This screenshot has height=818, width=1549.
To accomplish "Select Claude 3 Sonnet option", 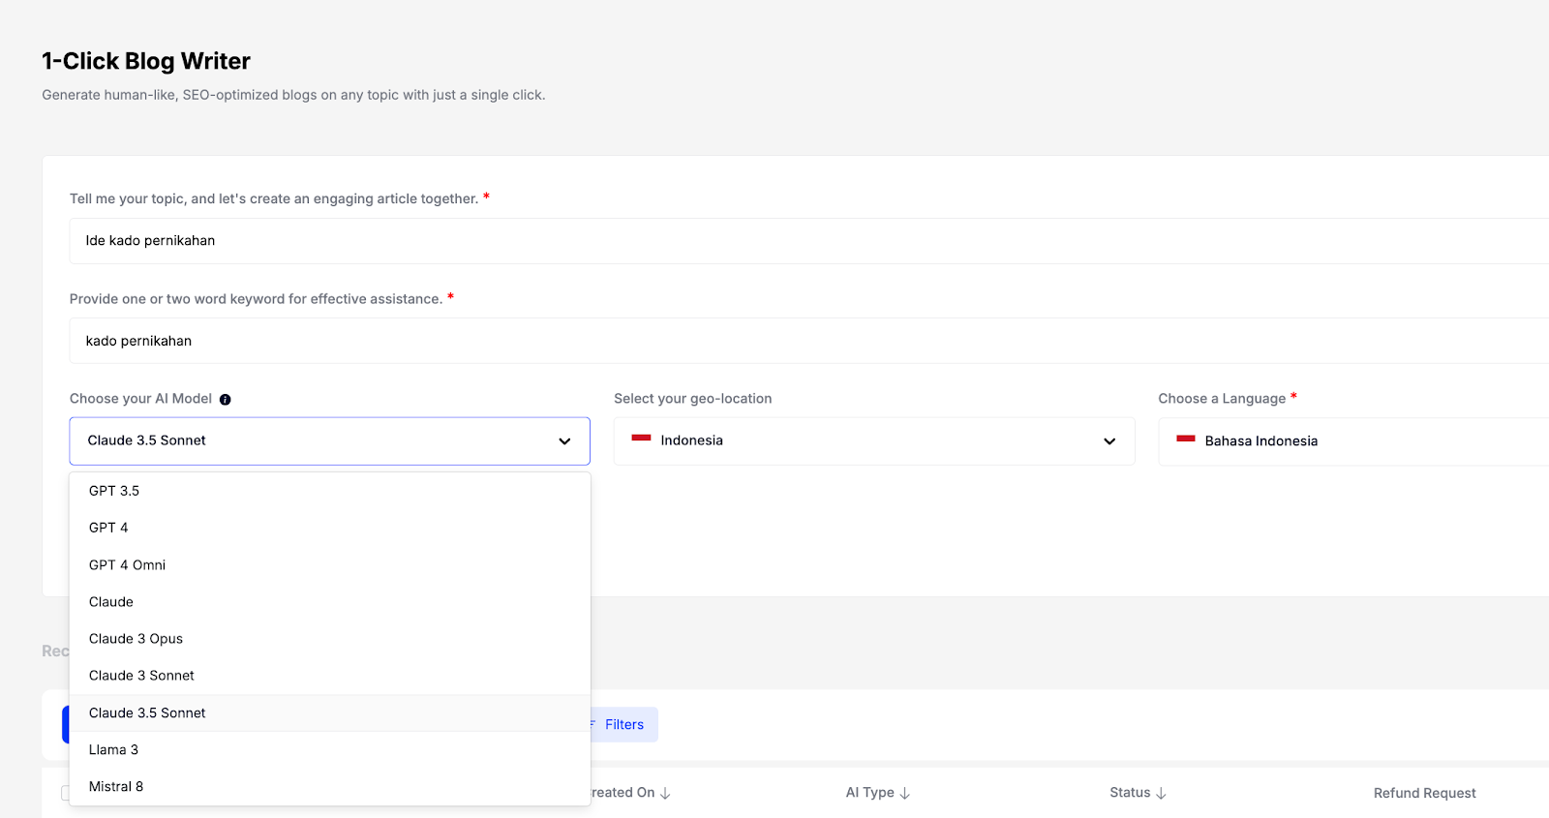I will [329, 676].
